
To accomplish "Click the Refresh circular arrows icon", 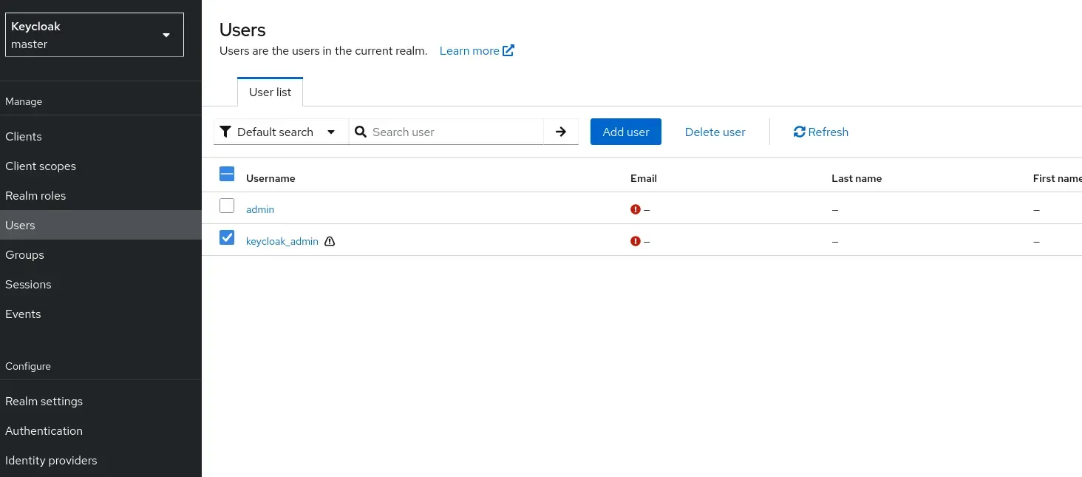I will [x=799, y=132].
